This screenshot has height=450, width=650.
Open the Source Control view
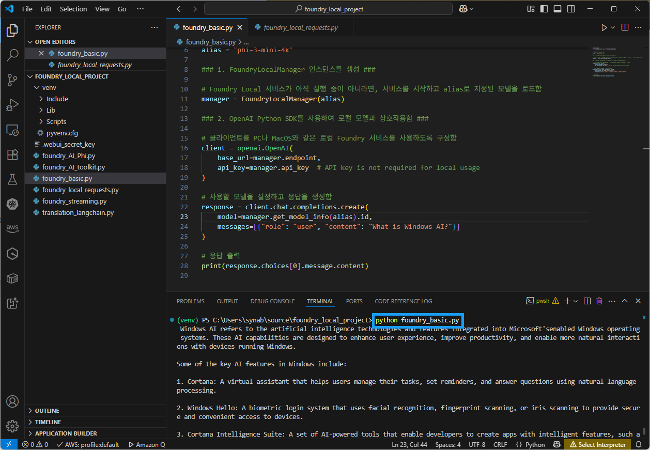(x=12, y=80)
